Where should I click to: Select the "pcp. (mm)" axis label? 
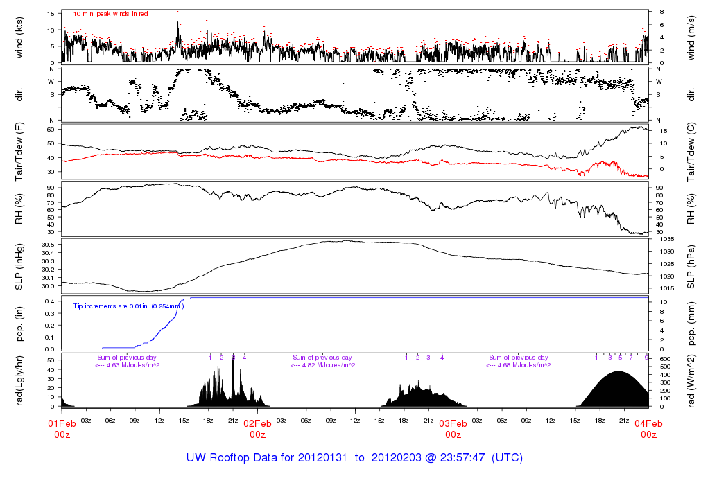point(691,324)
